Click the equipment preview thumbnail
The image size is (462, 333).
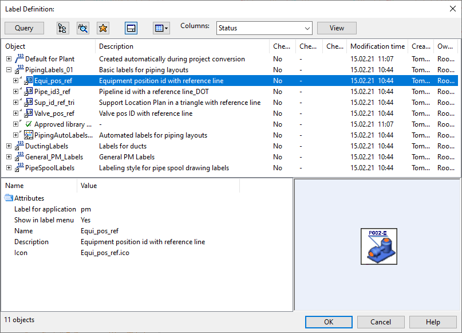click(x=378, y=246)
